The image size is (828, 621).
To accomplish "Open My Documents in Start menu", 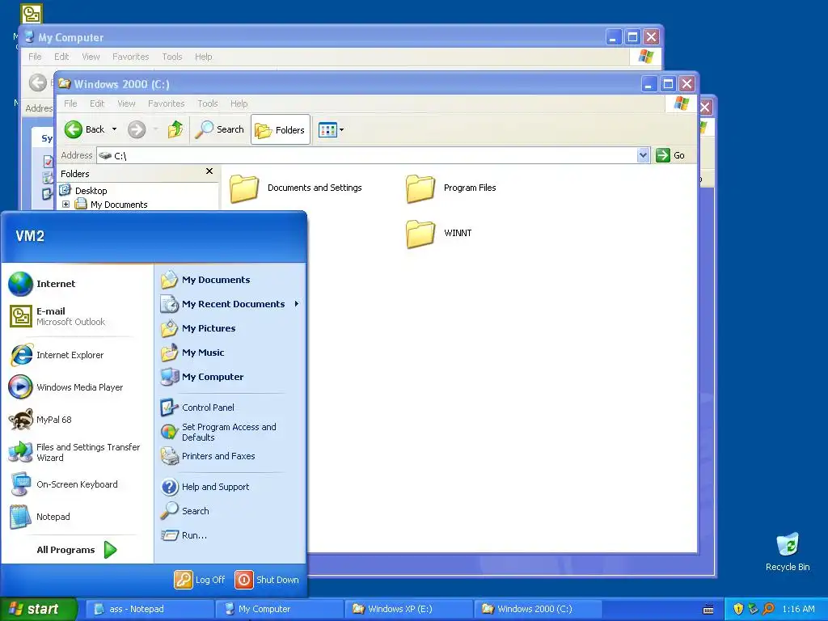I will 205,280.
